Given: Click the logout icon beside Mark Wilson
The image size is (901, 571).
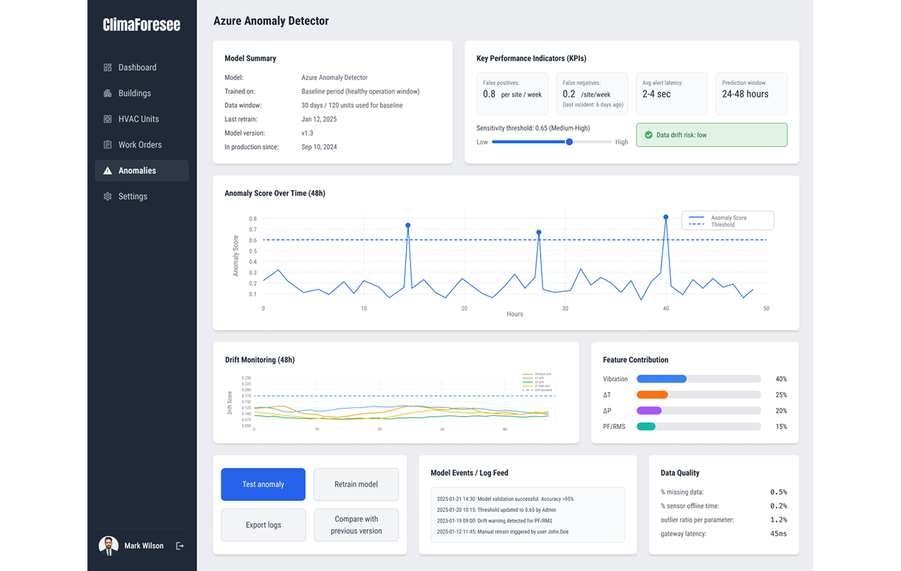Looking at the screenshot, I should 180,546.
